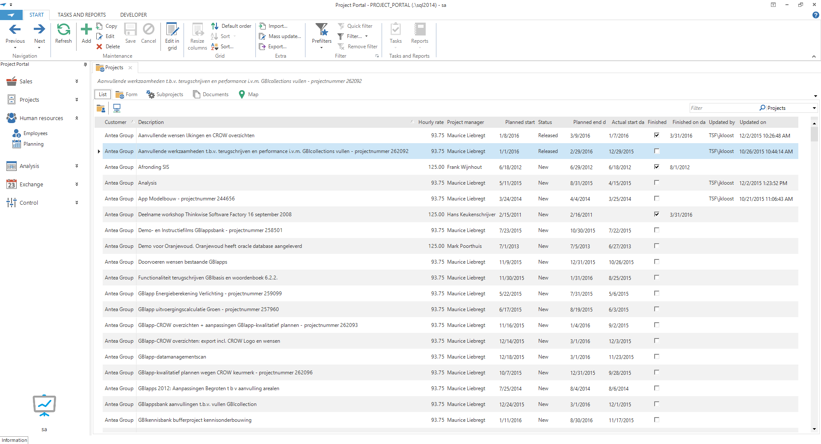This screenshot has height=444, width=821.
Task: Open the Map view icon
Action: (242, 94)
